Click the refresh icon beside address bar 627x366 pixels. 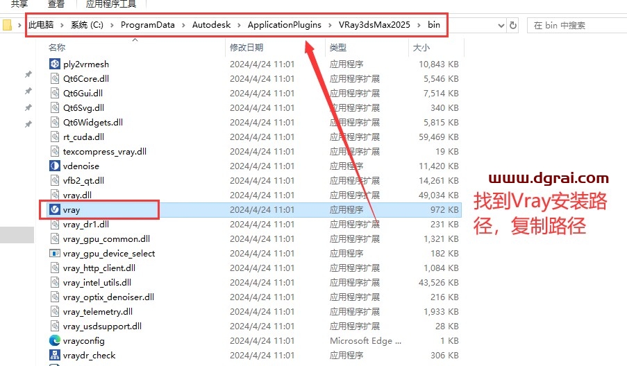513,26
